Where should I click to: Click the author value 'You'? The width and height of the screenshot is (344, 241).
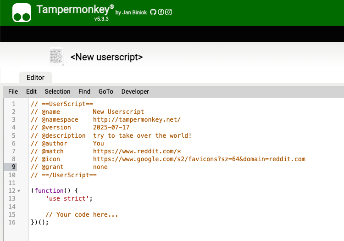(98, 144)
